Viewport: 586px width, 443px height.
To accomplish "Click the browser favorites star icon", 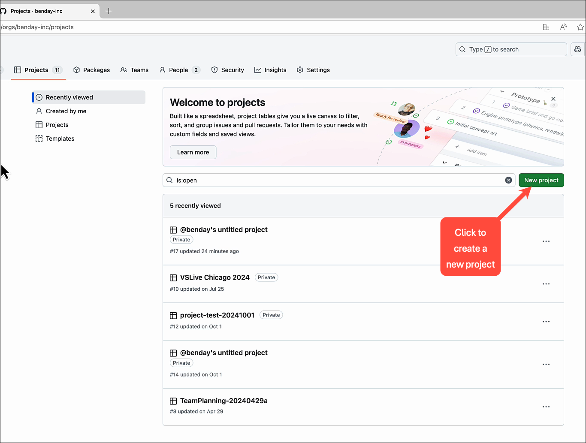I will (580, 27).
